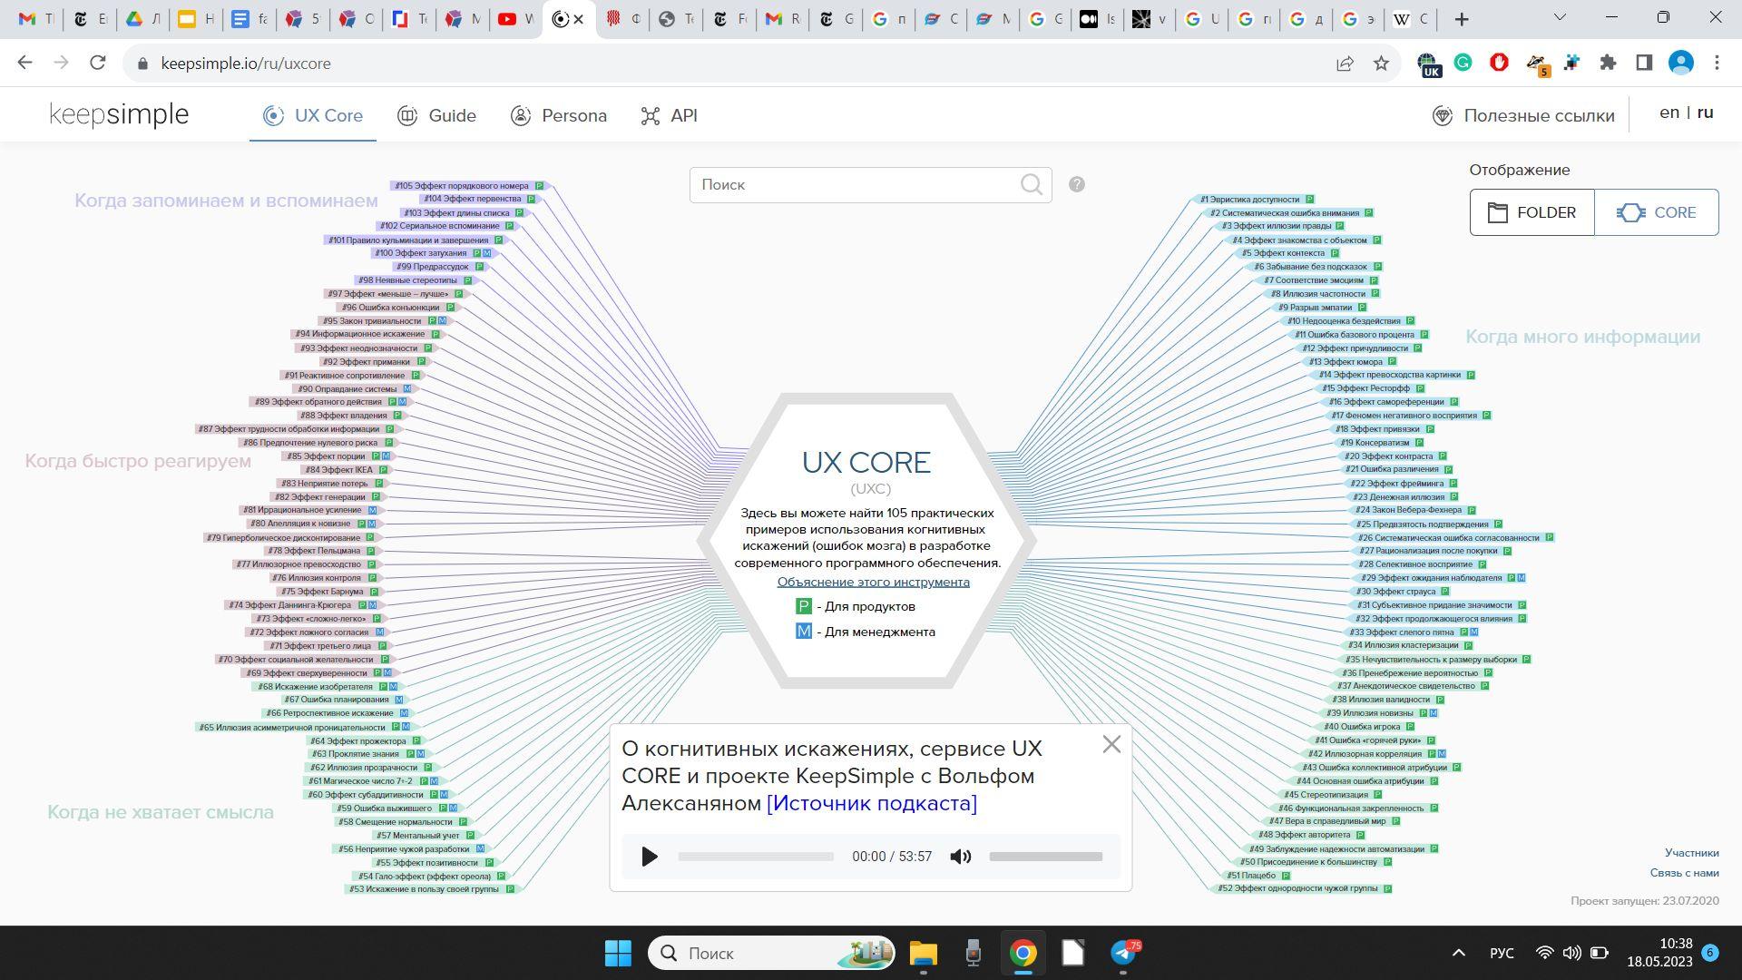1742x980 pixels.
Task: Open tab search chevron dropdown
Action: [1560, 18]
